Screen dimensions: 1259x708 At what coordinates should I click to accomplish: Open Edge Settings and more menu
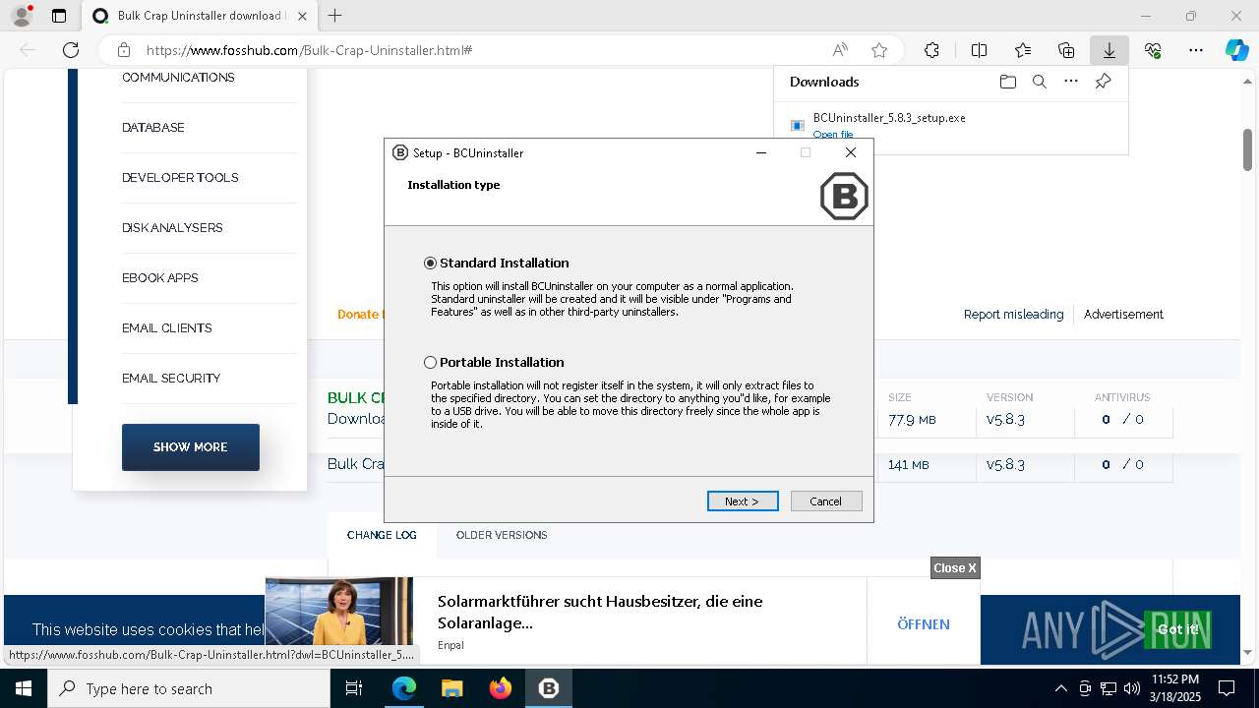(1196, 50)
